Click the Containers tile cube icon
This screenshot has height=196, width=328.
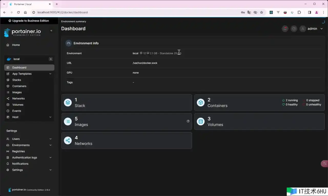201,102
